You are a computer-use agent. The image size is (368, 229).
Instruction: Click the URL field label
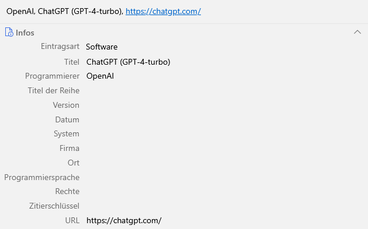pyautogui.click(x=72, y=220)
